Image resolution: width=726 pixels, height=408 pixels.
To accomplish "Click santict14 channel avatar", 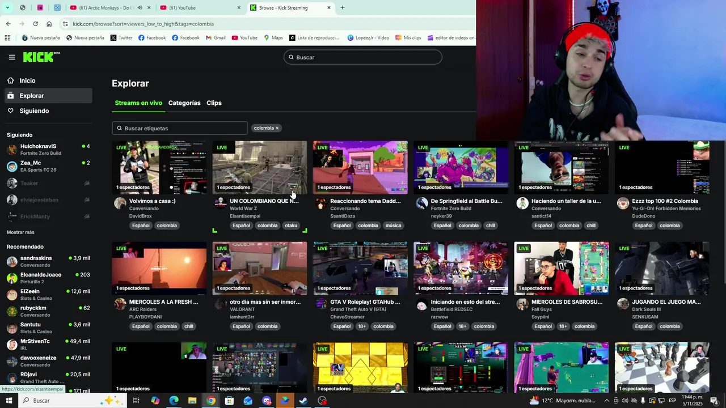I will tap(522, 203).
